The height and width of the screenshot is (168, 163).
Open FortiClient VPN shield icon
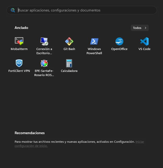pyautogui.click(x=19, y=63)
